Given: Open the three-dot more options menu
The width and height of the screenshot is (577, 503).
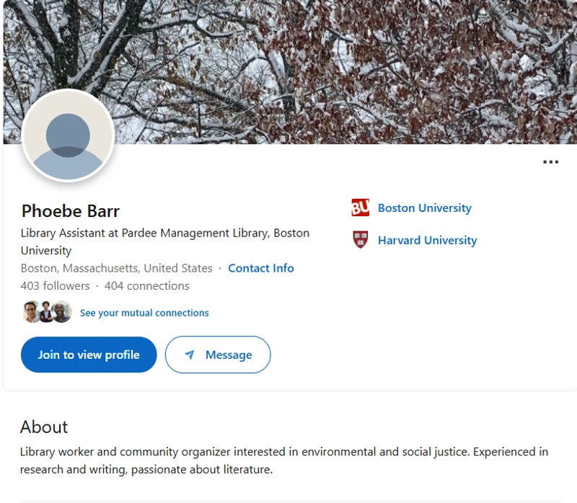Looking at the screenshot, I should pos(550,162).
